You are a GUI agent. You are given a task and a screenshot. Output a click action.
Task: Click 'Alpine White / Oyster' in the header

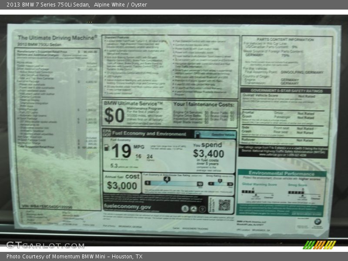tap(120, 5)
